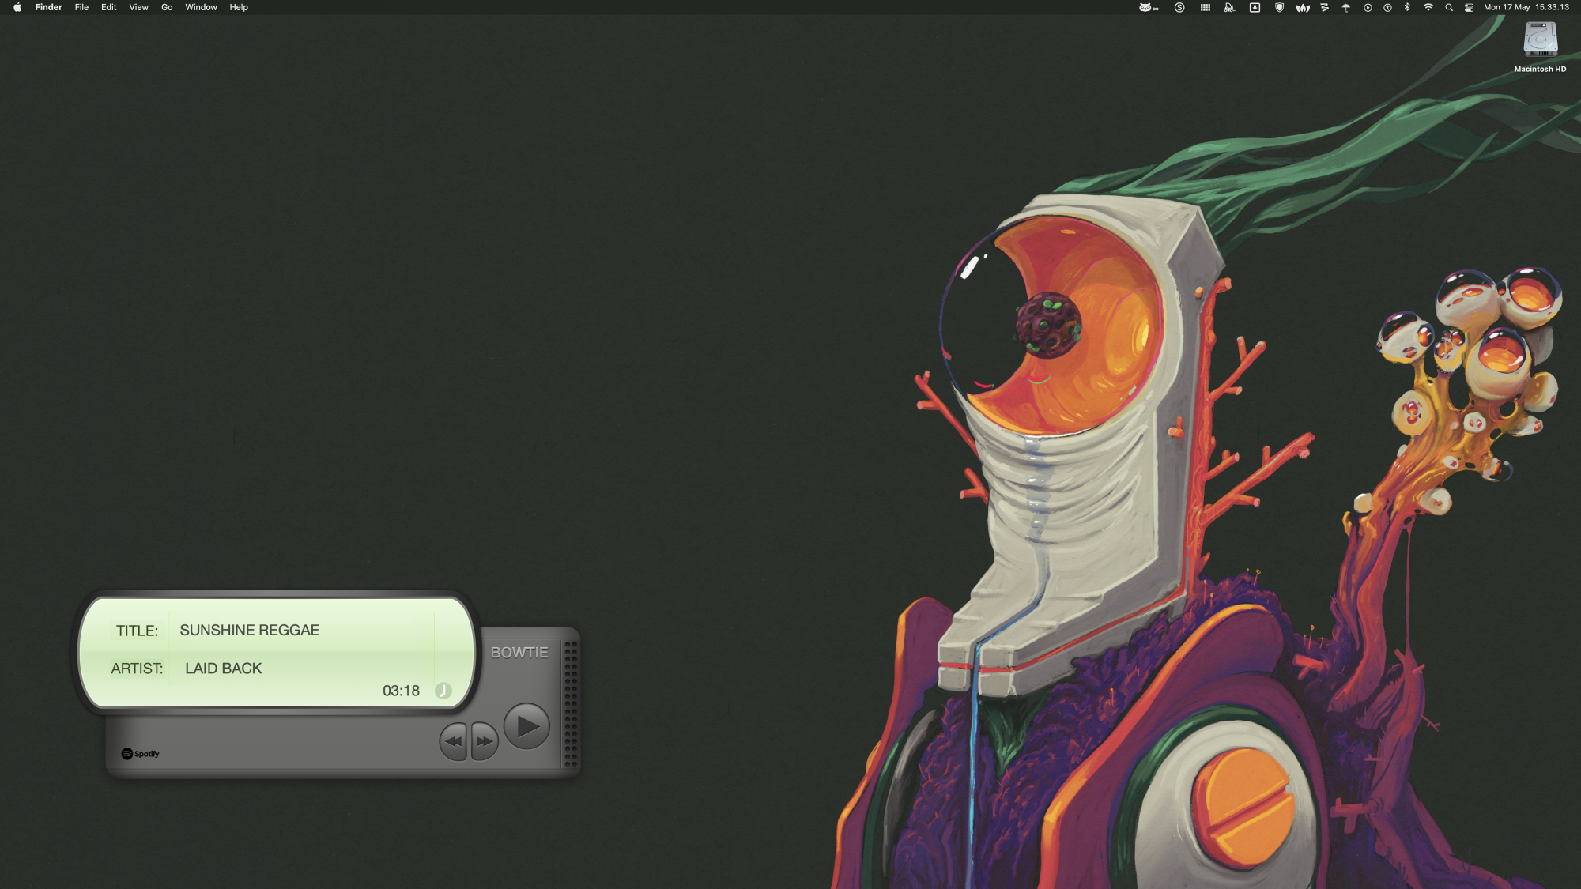The height and width of the screenshot is (889, 1581).
Task: Play the track in Bowtie
Action: pyautogui.click(x=527, y=726)
